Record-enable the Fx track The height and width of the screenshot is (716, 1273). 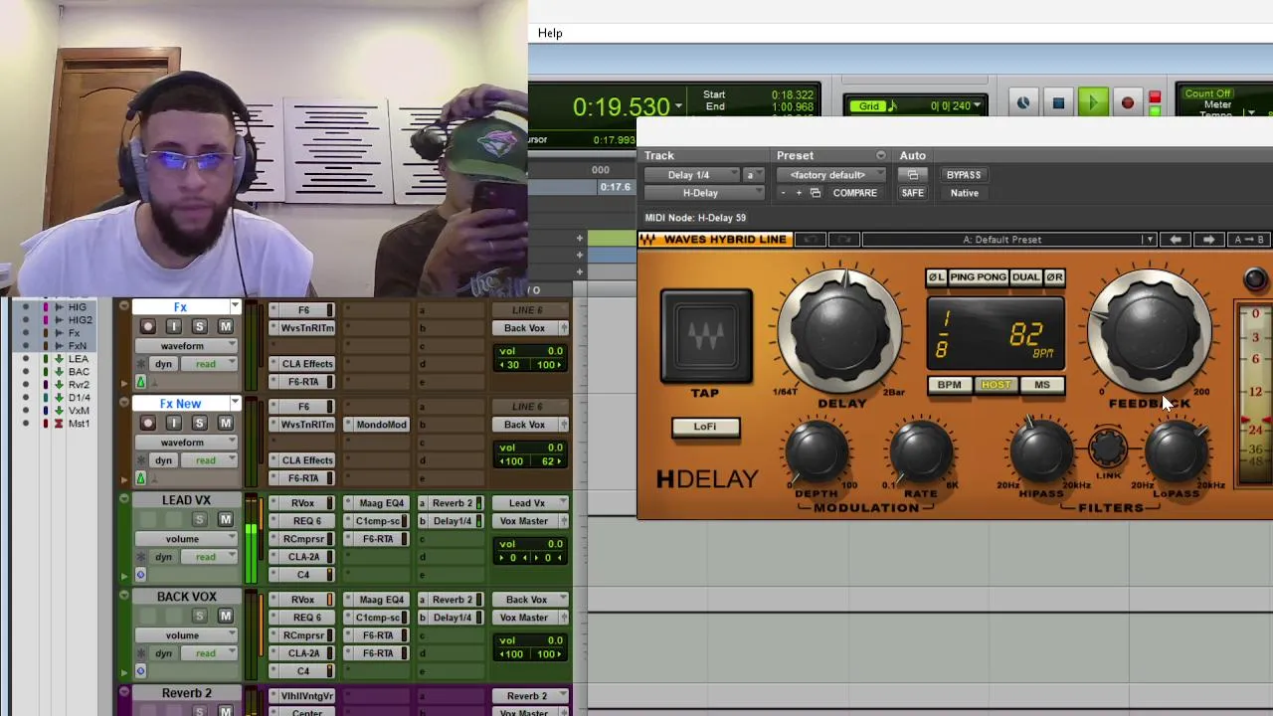pyautogui.click(x=147, y=327)
